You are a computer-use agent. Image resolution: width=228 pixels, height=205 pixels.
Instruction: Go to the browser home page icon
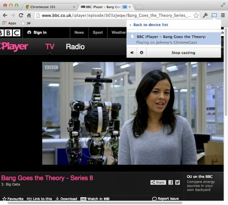pyautogui.click(x=29, y=15)
